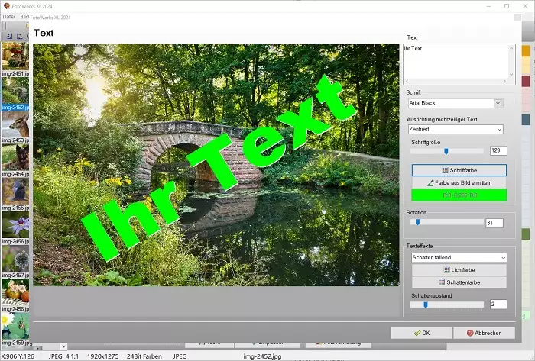This screenshot has height=361, width=535.
Task: Click the Schattenfarbe button
Action: point(459,282)
